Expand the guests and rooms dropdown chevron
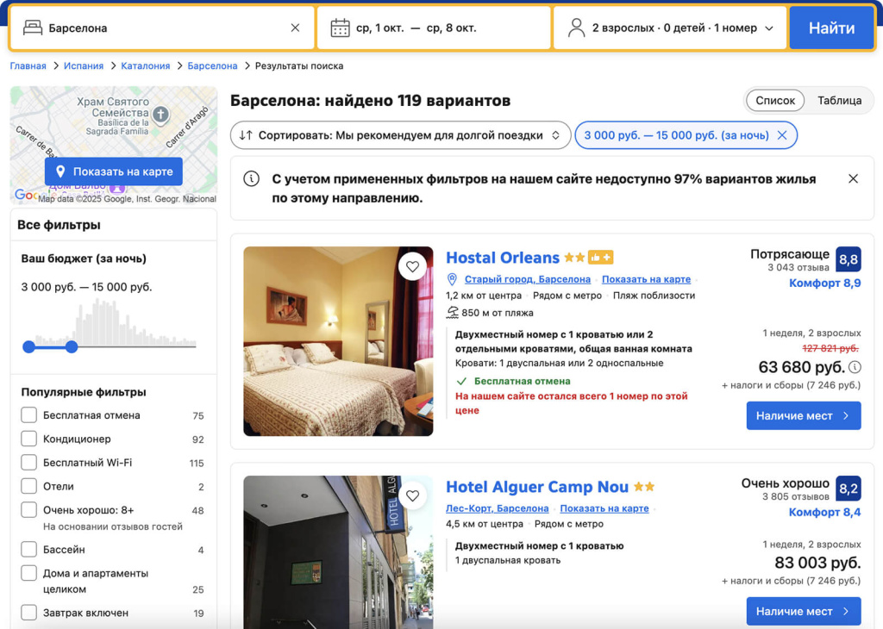Viewport: 883px width, 629px height. click(769, 28)
